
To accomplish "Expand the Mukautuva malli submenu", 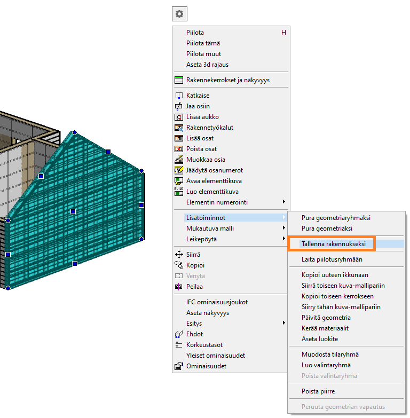I will (x=283, y=228).
